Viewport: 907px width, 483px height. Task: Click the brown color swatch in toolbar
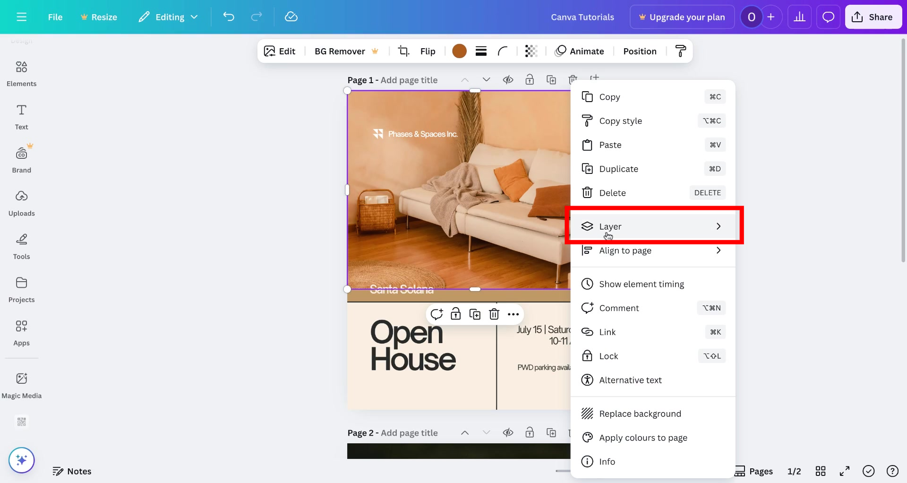click(459, 51)
